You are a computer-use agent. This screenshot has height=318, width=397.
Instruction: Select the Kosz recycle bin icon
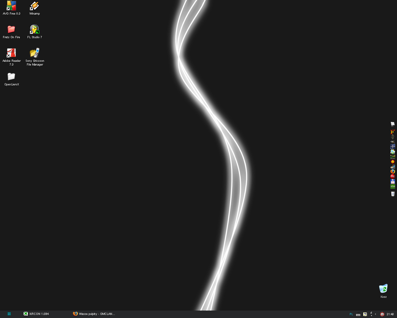click(x=383, y=289)
